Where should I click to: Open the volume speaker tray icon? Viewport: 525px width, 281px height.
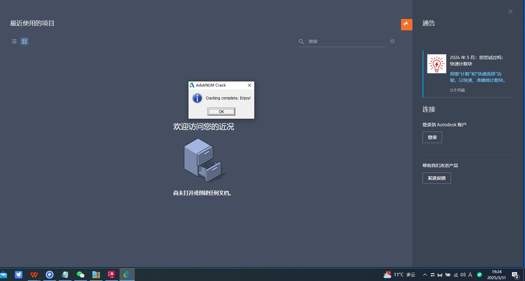(x=463, y=275)
